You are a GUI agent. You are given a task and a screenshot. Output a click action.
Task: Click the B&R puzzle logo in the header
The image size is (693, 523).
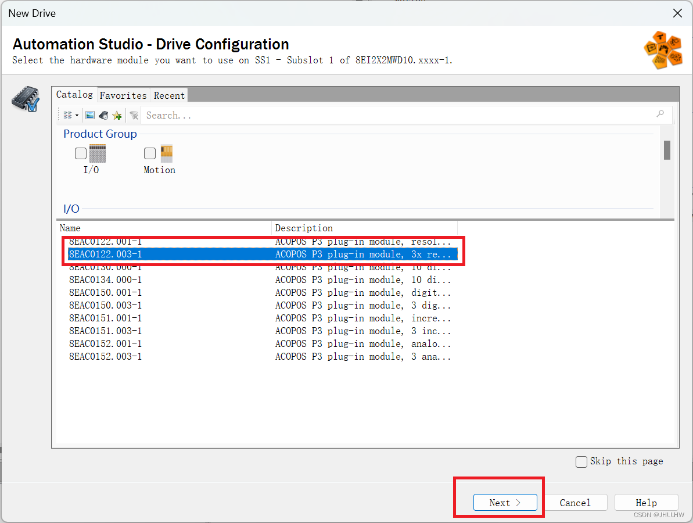tap(663, 50)
